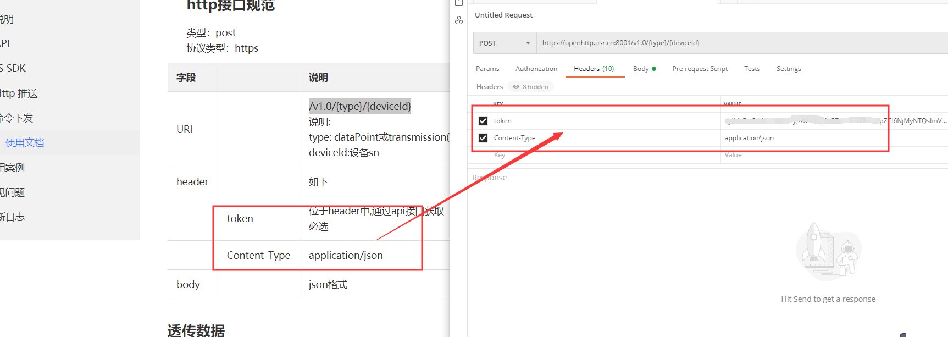
Task: Open the Authorization tab
Action: (536, 69)
